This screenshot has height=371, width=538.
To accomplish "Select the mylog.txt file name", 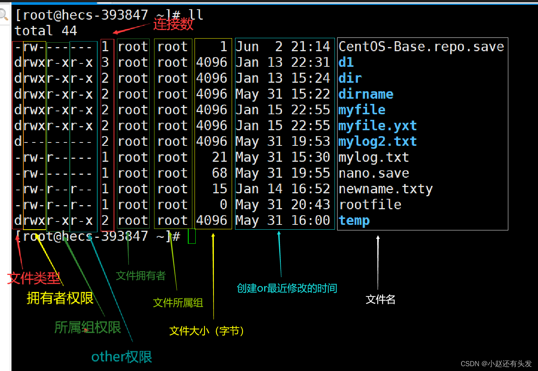I will pyautogui.click(x=374, y=157).
